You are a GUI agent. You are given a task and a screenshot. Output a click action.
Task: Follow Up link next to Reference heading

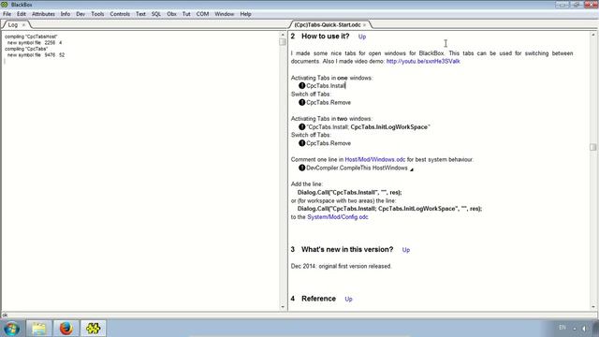[348, 300]
